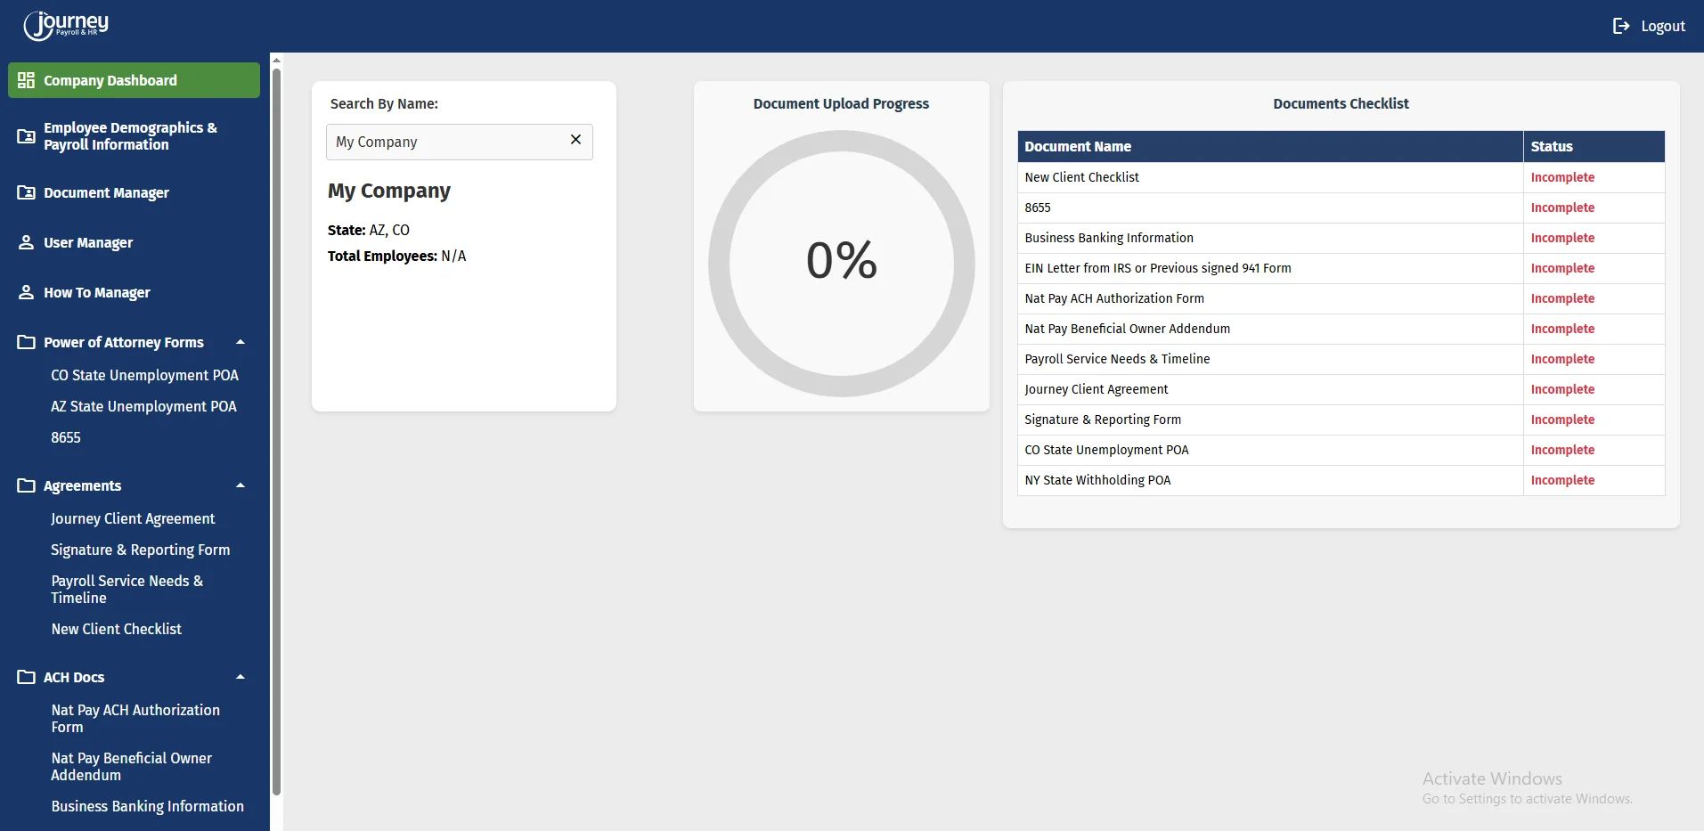Viewport: 1704px width, 831px height.
Task: Select Signature & Reporting Form sidebar item
Action: [x=140, y=550]
